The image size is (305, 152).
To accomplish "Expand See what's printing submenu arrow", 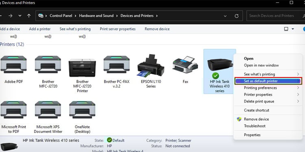I will (x=298, y=74).
